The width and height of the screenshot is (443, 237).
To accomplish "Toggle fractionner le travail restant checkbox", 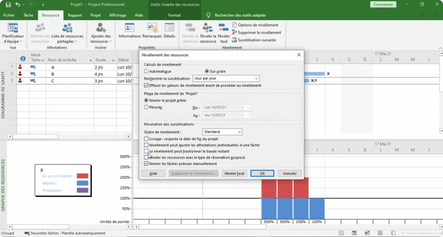I will (146, 151).
